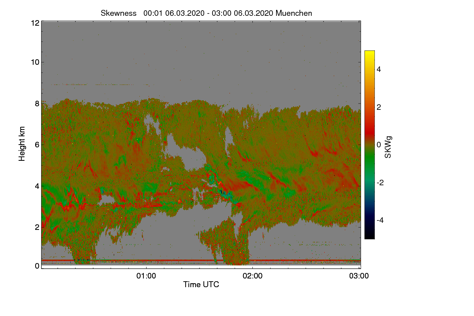Screen dimensions: 474x316
Task: Click the height tick label 6
Action: (x=37, y=145)
